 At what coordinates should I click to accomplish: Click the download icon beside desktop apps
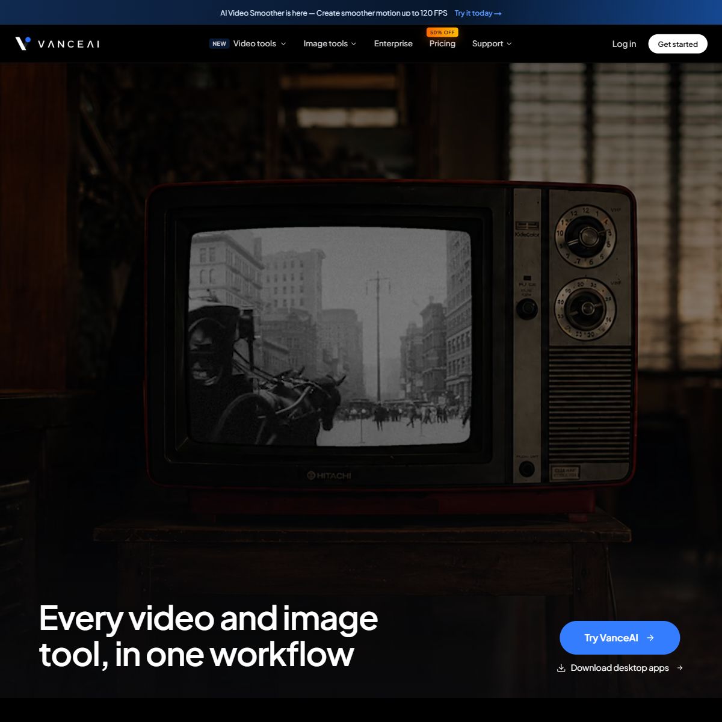point(561,668)
